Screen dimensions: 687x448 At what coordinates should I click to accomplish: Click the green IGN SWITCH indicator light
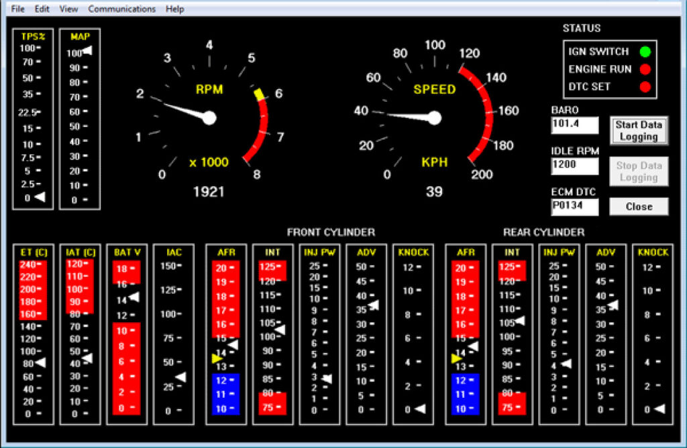[645, 52]
